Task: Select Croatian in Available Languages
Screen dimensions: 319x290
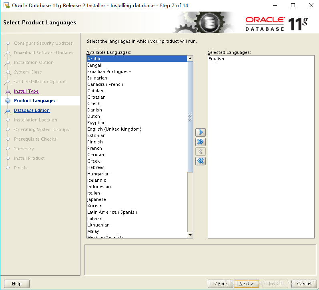Action: (x=137, y=97)
